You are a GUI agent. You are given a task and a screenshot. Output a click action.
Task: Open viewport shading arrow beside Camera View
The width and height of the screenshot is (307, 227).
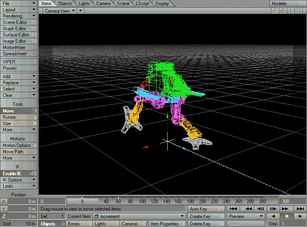click(x=81, y=11)
